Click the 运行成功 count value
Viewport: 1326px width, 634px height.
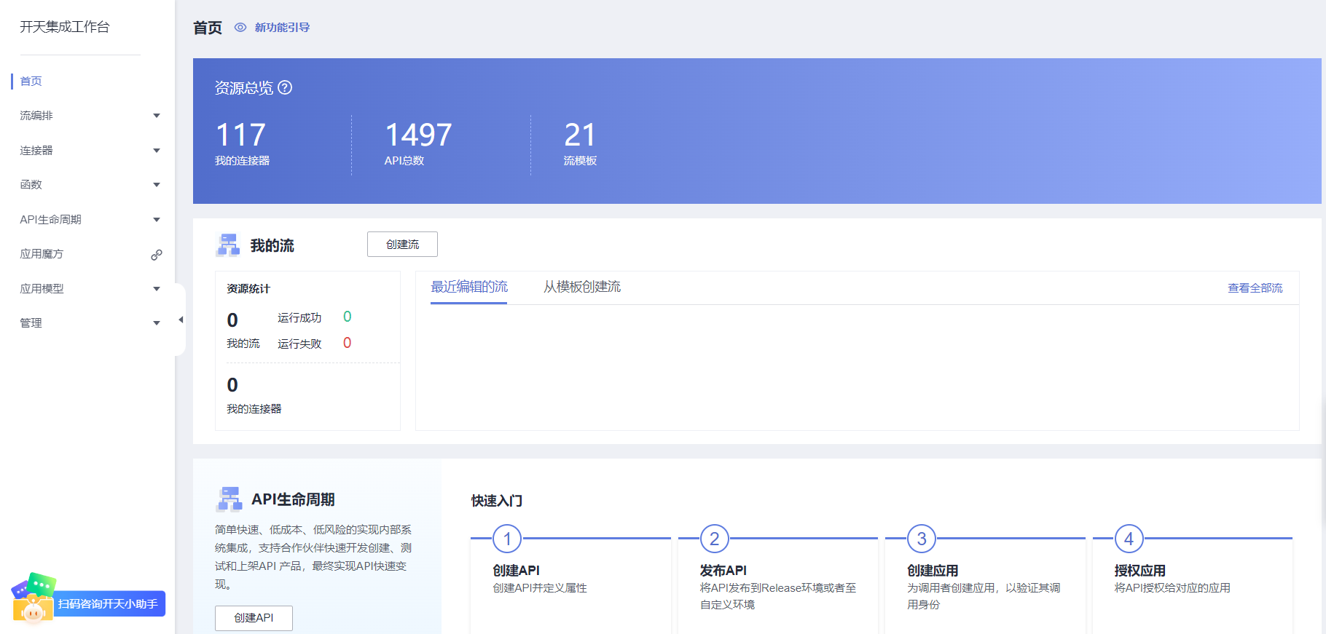348,317
